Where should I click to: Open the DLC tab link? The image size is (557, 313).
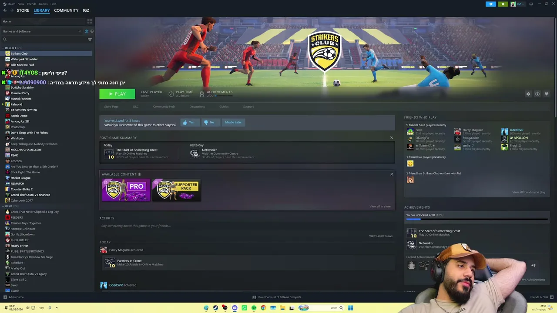(136, 107)
